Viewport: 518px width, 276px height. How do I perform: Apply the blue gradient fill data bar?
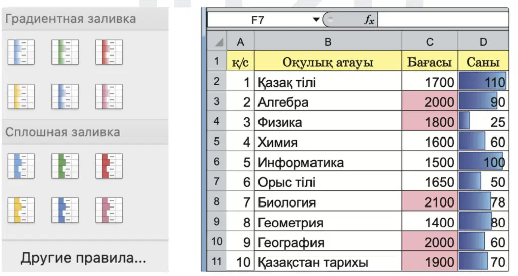[x=21, y=52]
